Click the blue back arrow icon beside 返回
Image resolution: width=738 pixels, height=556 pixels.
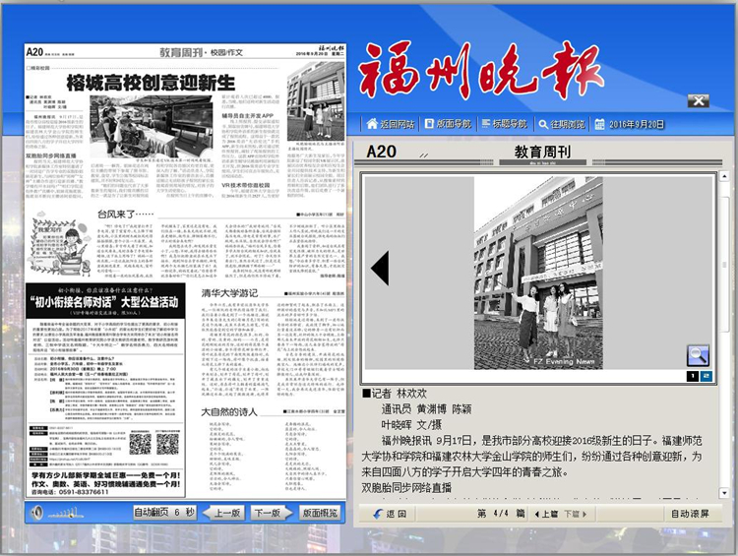[378, 514]
